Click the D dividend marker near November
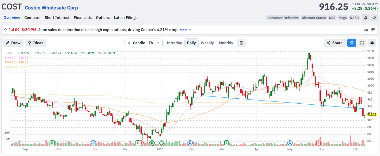Image resolution: width=380 pixels, height=156 pixels. pyautogui.click(x=94, y=143)
